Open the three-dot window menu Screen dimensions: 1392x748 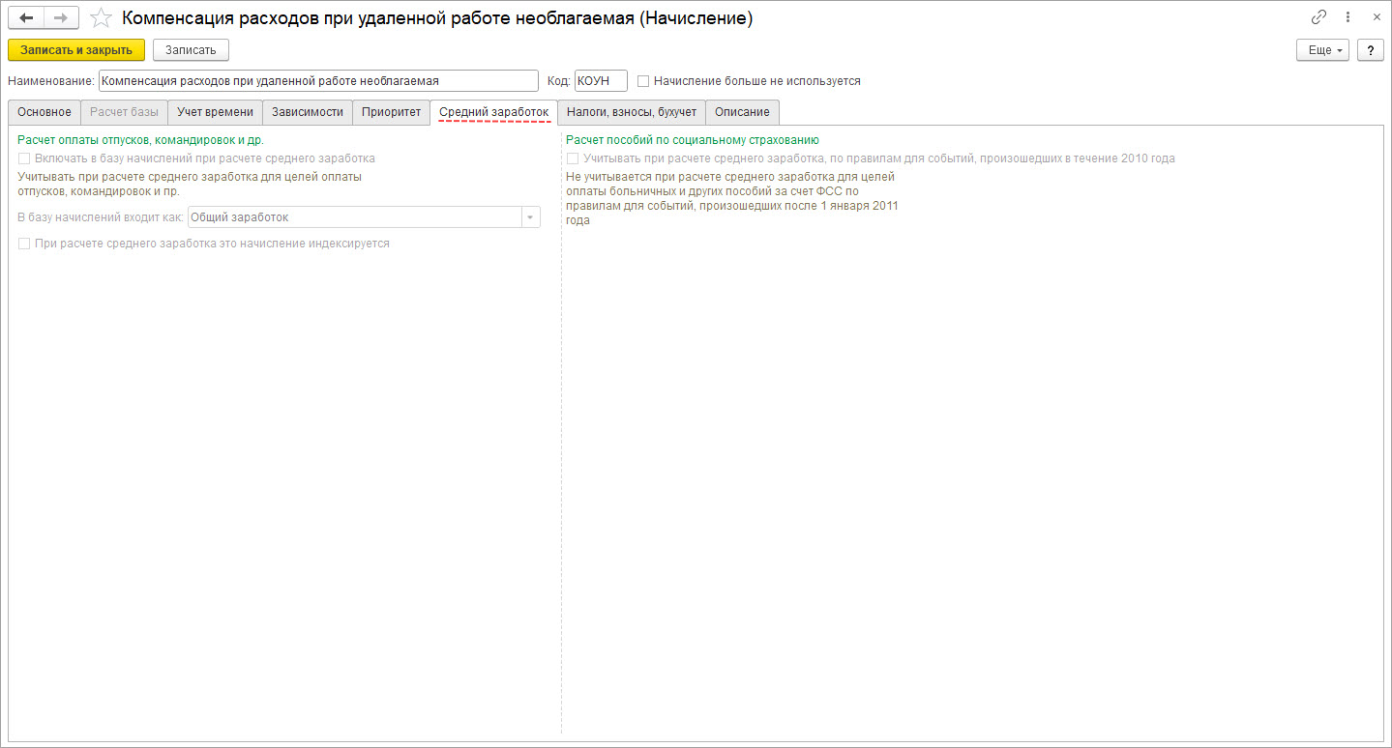pos(1348,17)
